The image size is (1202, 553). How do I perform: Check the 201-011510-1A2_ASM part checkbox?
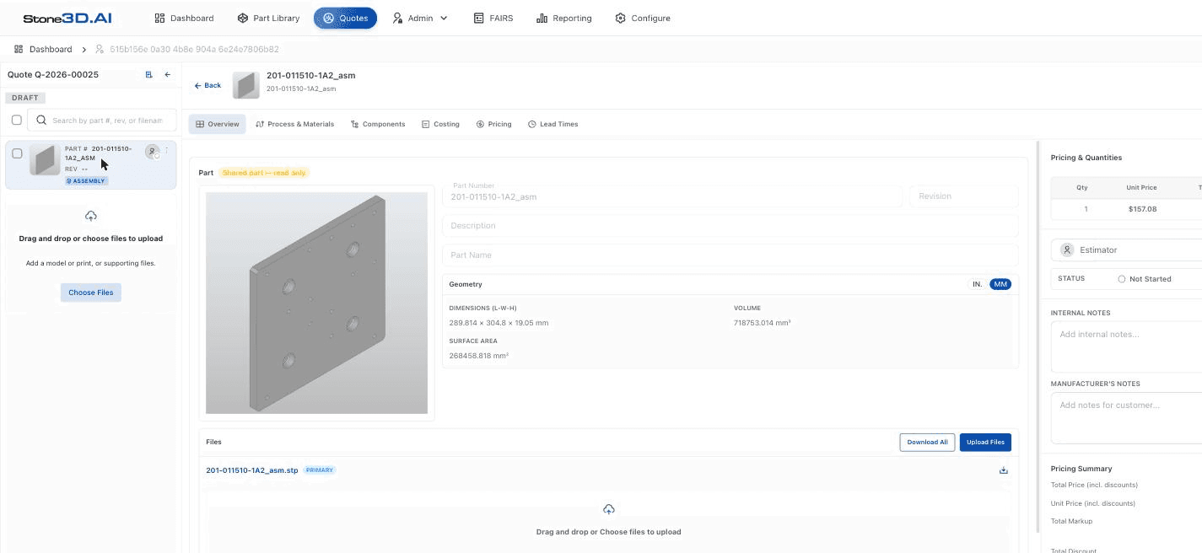click(x=17, y=153)
